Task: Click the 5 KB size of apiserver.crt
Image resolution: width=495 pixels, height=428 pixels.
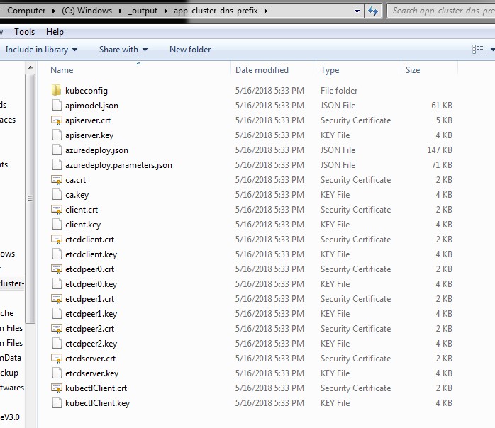Action: coord(444,120)
